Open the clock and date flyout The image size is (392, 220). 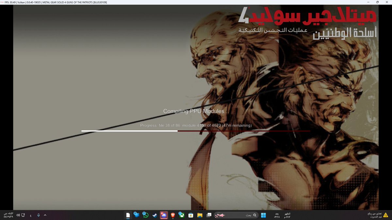(x=8, y=215)
